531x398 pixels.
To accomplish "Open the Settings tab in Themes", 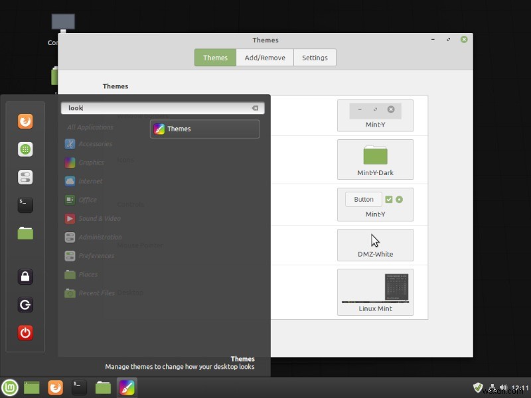I will [x=315, y=58].
